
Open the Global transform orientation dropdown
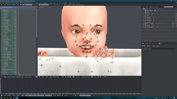pyautogui.click(x=79, y=77)
